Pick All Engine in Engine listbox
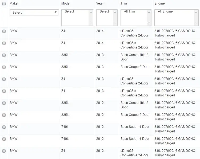The image size is (200, 159). coord(165,11)
